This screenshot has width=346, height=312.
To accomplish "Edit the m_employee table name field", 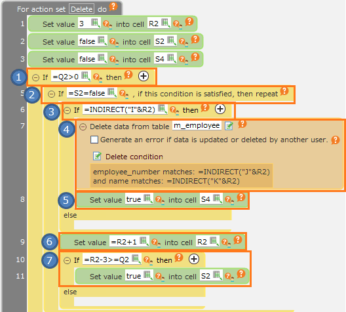I will click(x=197, y=125).
